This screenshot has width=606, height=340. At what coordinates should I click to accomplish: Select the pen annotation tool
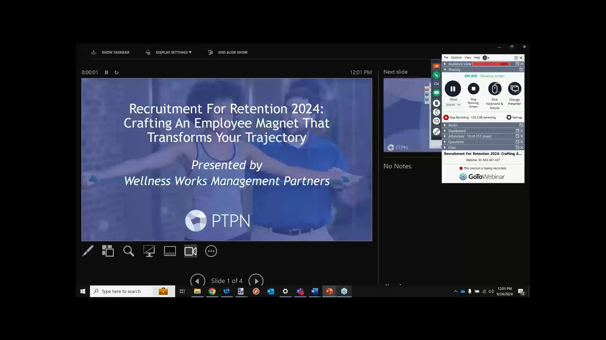click(x=88, y=251)
